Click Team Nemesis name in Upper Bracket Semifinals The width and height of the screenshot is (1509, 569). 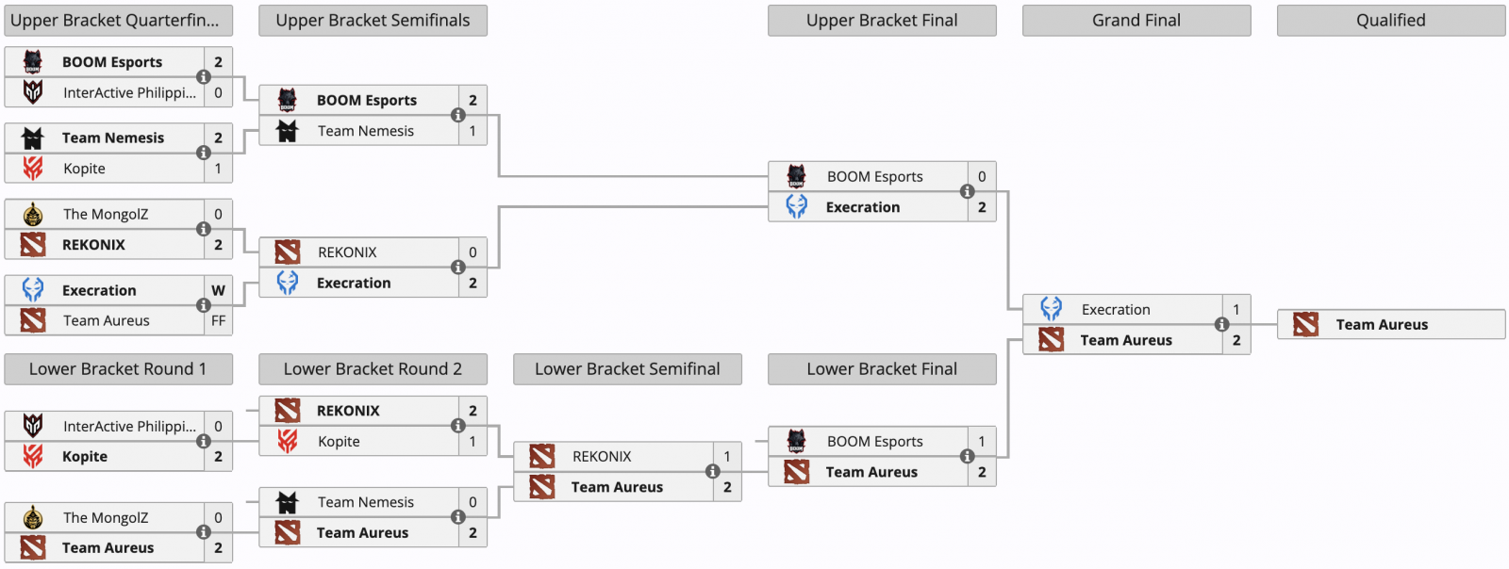pyautogui.click(x=366, y=131)
